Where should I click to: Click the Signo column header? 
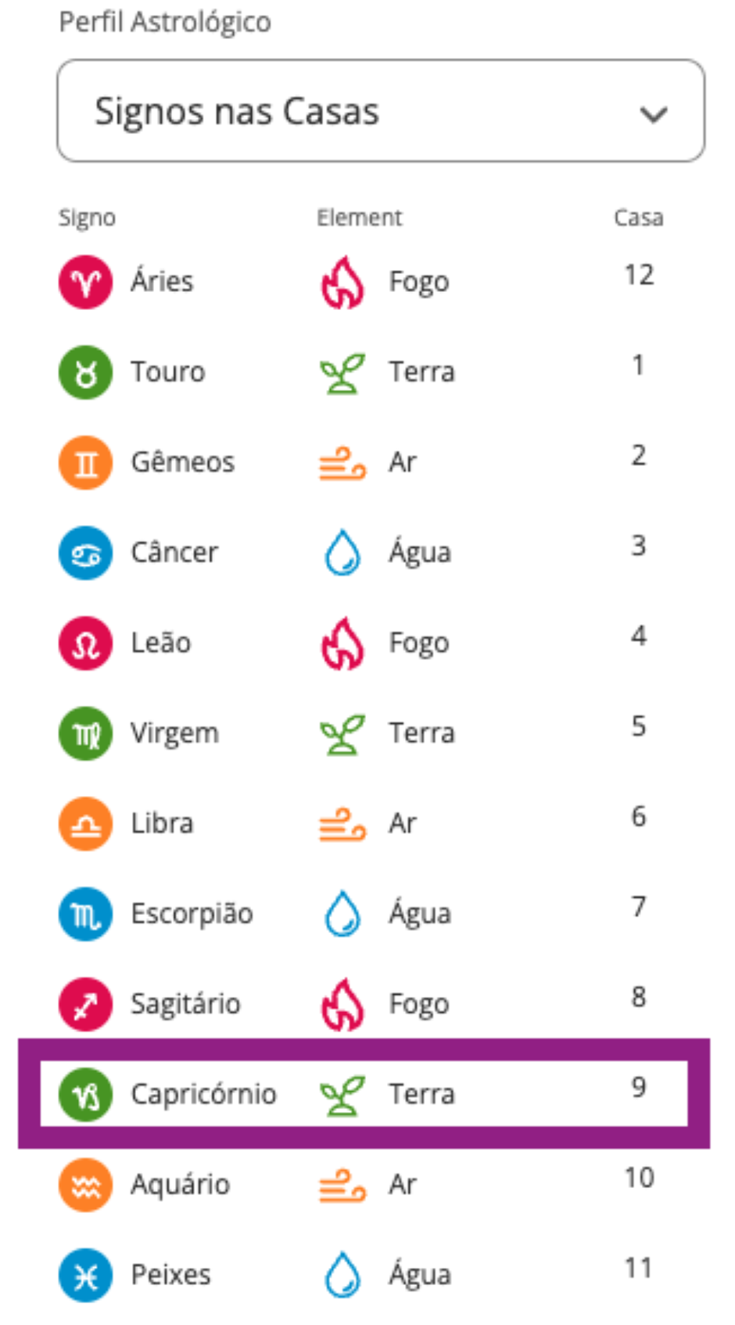[x=87, y=218]
